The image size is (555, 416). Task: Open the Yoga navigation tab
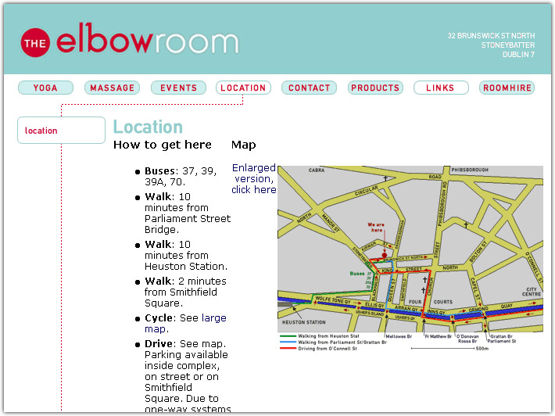click(45, 88)
